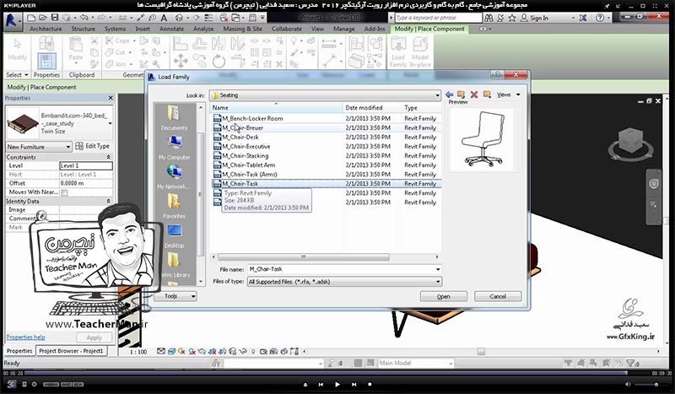Open the Tools dropdown in dialog
The height and width of the screenshot is (394, 675).
pos(175,296)
